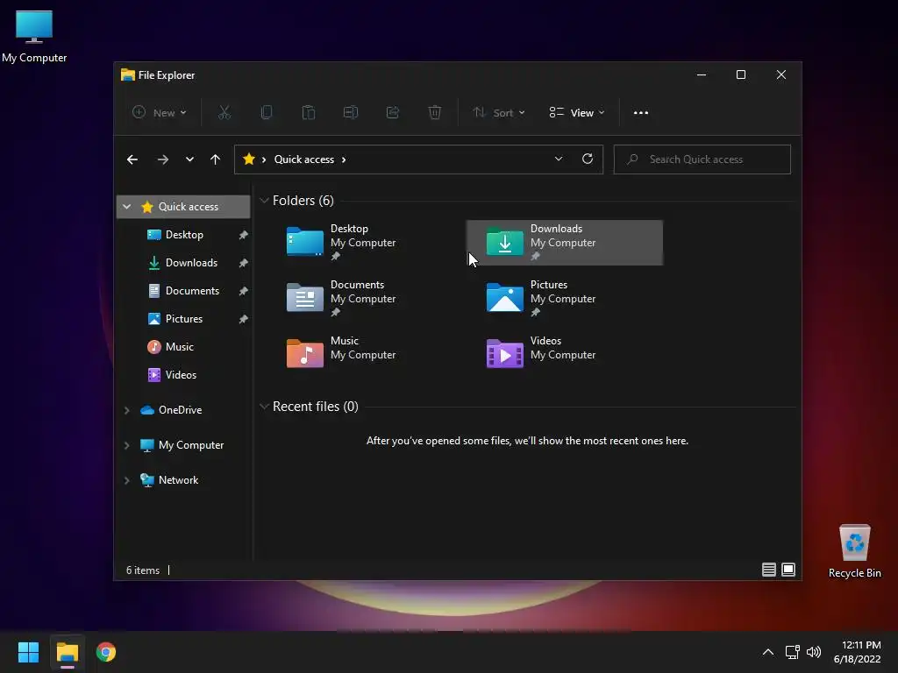Collapse the Folders (6) section
Viewport: 898px width, 673px height.
coord(264,201)
